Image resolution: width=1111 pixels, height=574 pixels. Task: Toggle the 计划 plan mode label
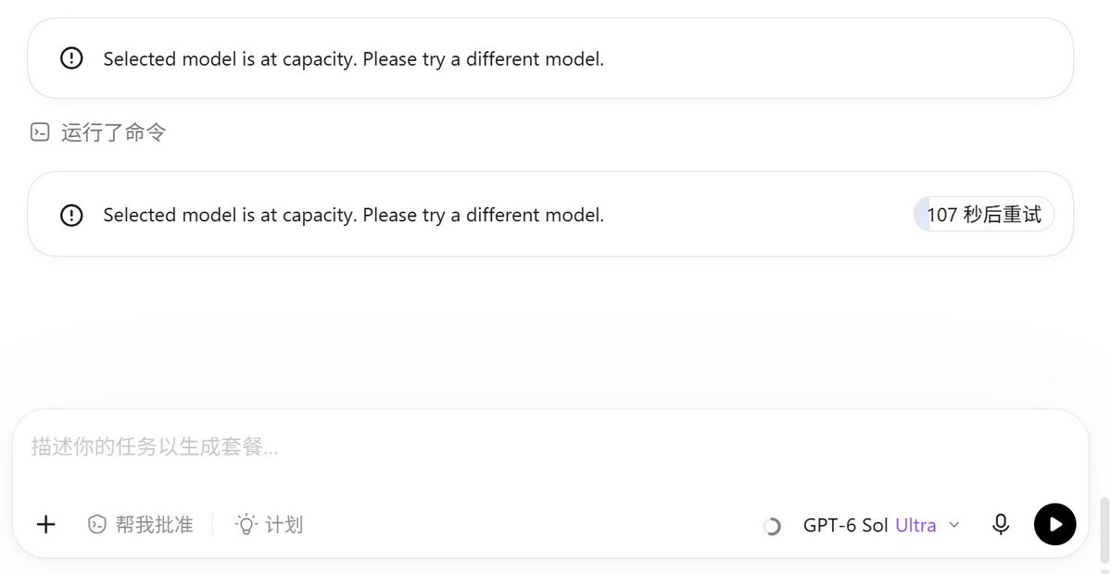pyautogui.click(x=284, y=524)
